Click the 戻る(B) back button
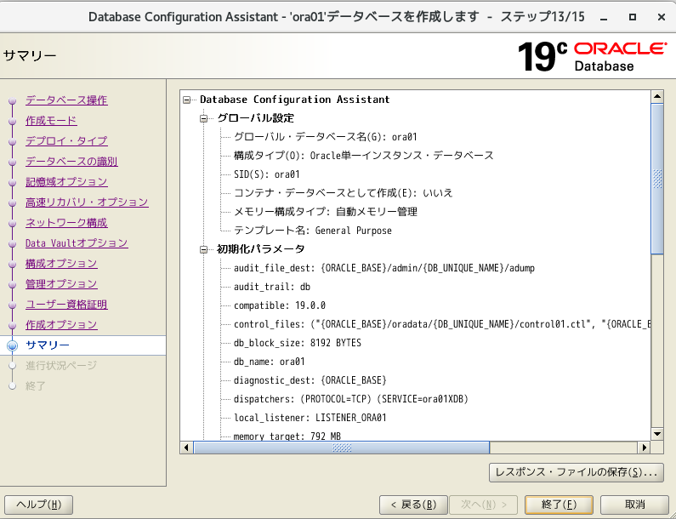676x519 pixels. pyautogui.click(x=413, y=505)
